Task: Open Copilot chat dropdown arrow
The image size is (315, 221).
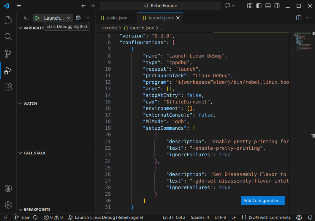Action: 233,6
